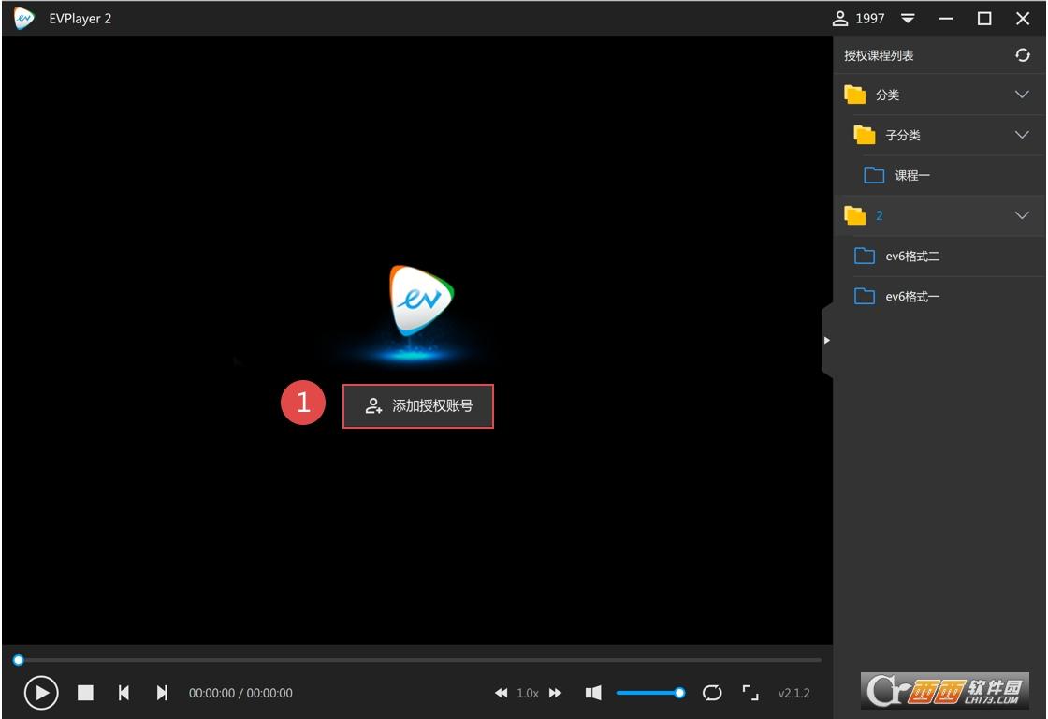
Task: Enter fullscreen mode
Action: click(750, 693)
